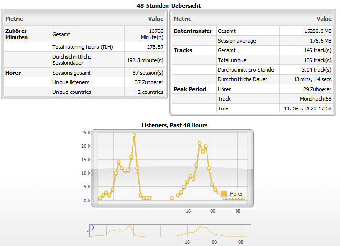Click the Mondnacht68 track value
Image resolution: width=340 pixels, height=246 pixels.
pos(316,99)
